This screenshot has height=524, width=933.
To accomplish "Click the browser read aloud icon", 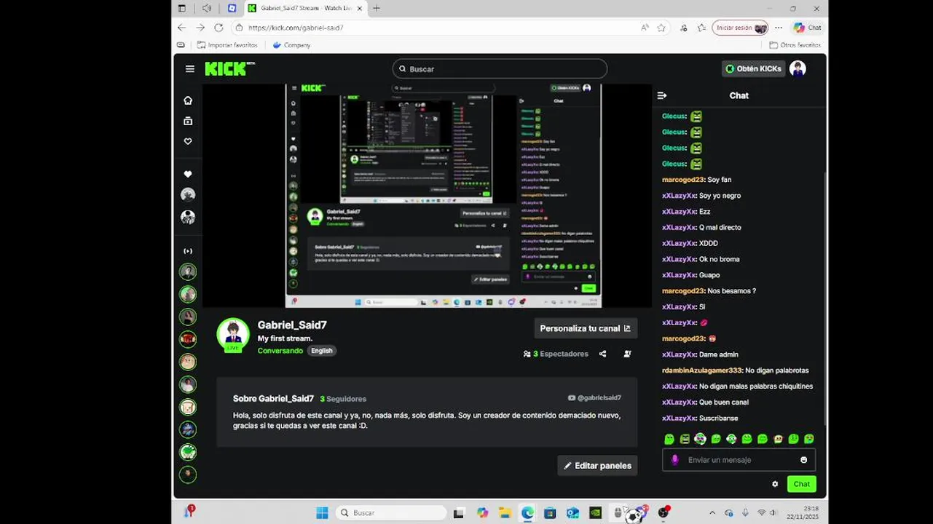I will pyautogui.click(x=645, y=28).
